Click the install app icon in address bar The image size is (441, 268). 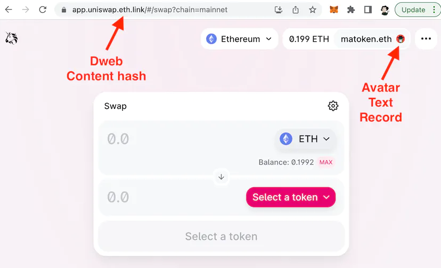pos(279,10)
